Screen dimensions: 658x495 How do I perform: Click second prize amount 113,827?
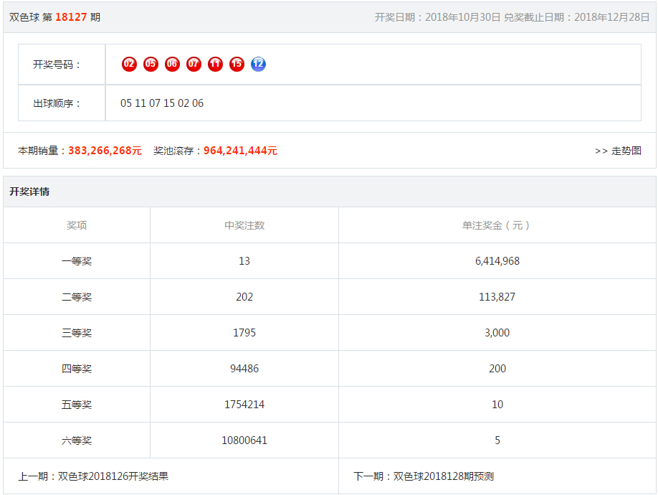(x=497, y=297)
